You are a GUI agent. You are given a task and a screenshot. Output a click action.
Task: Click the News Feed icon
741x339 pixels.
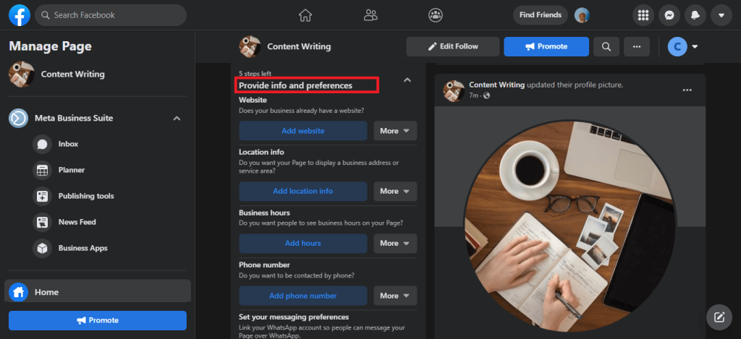click(x=42, y=222)
